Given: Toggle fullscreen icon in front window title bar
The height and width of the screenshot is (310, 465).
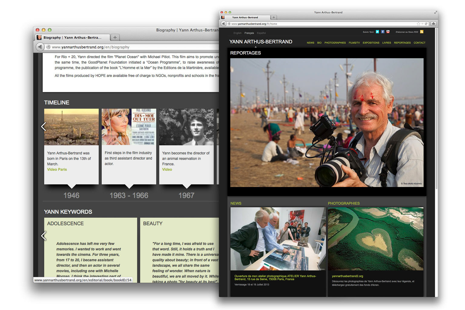Looking at the screenshot, I should click(436, 12).
